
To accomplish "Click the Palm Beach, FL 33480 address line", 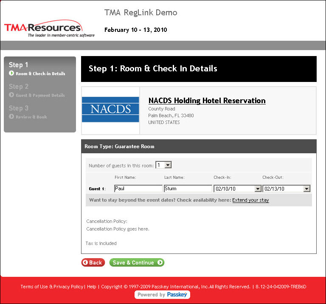I will point(171,115).
